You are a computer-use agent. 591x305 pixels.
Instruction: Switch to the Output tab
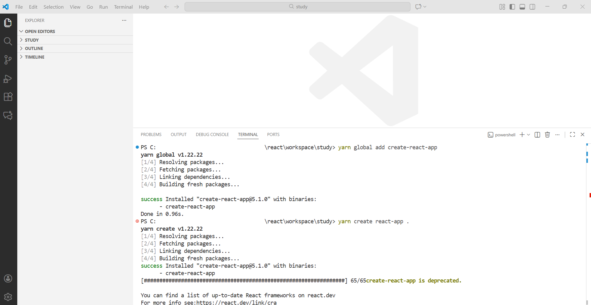(x=178, y=134)
